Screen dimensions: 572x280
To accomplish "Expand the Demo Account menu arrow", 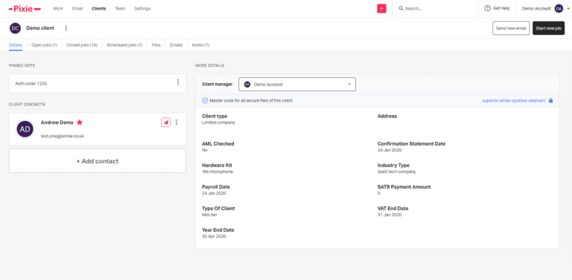I will point(568,8).
